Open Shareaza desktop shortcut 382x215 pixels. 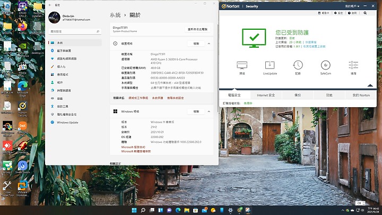[23, 148]
